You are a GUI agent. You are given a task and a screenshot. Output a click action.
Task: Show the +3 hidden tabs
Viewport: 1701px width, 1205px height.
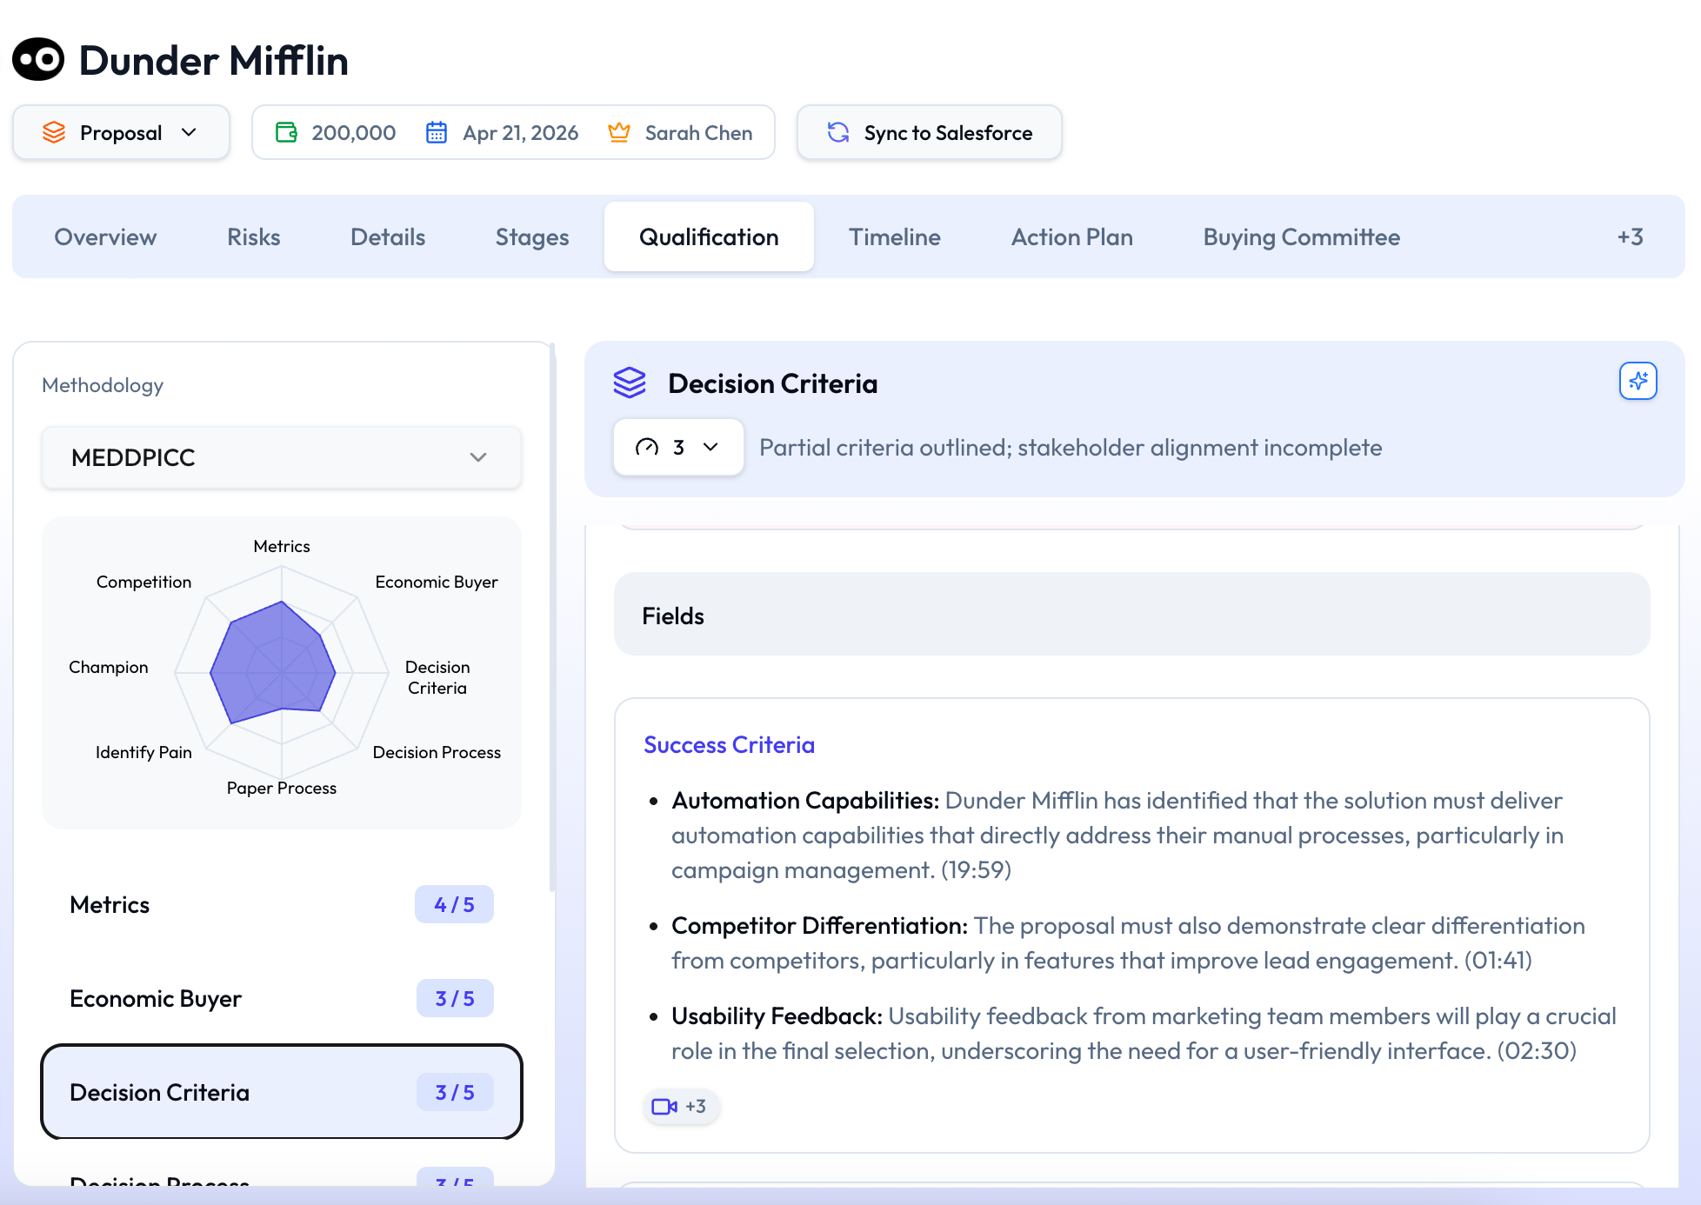tap(1630, 236)
